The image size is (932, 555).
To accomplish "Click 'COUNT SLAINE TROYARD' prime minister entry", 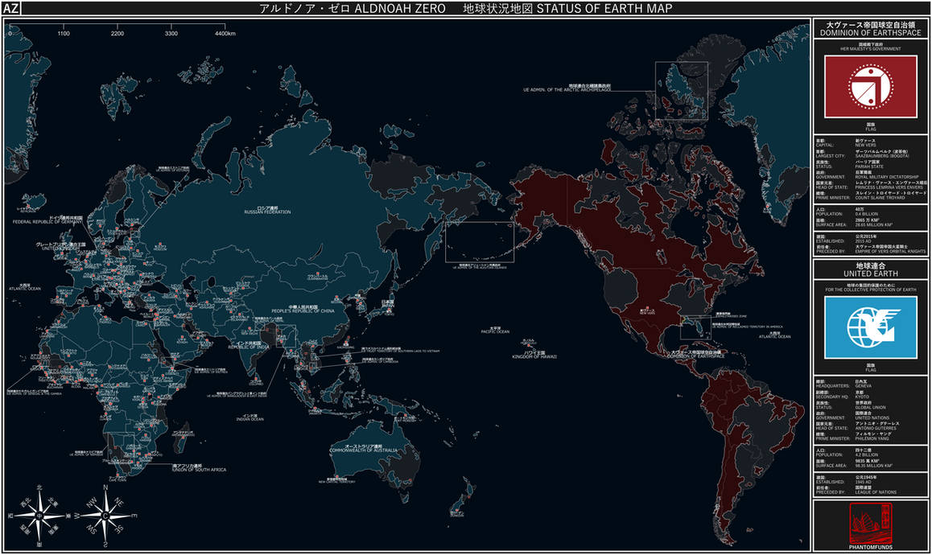I will [x=880, y=198].
